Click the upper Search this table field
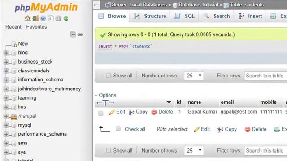Viewport: 287px width, 161px height. click(265, 76)
